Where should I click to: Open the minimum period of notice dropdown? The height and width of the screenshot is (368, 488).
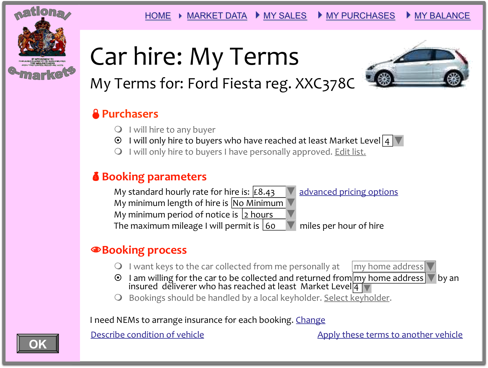[290, 214]
